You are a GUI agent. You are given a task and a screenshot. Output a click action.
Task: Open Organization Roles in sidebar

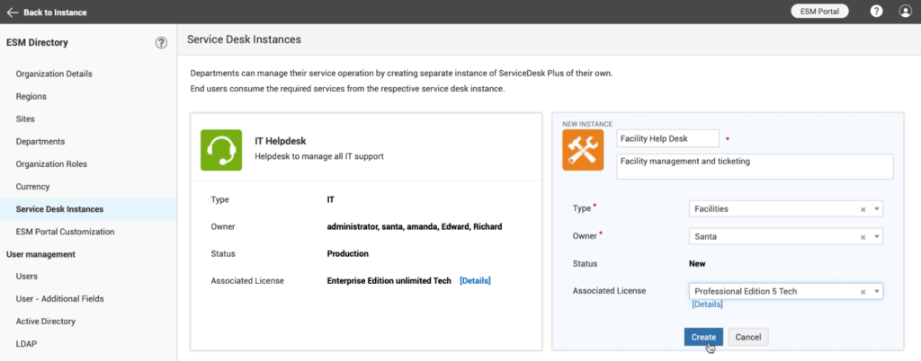click(x=51, y=164)
